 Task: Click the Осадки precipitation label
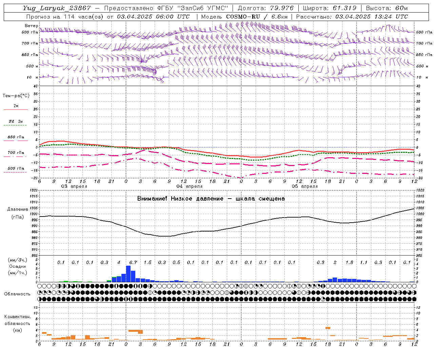coord(17,266)
